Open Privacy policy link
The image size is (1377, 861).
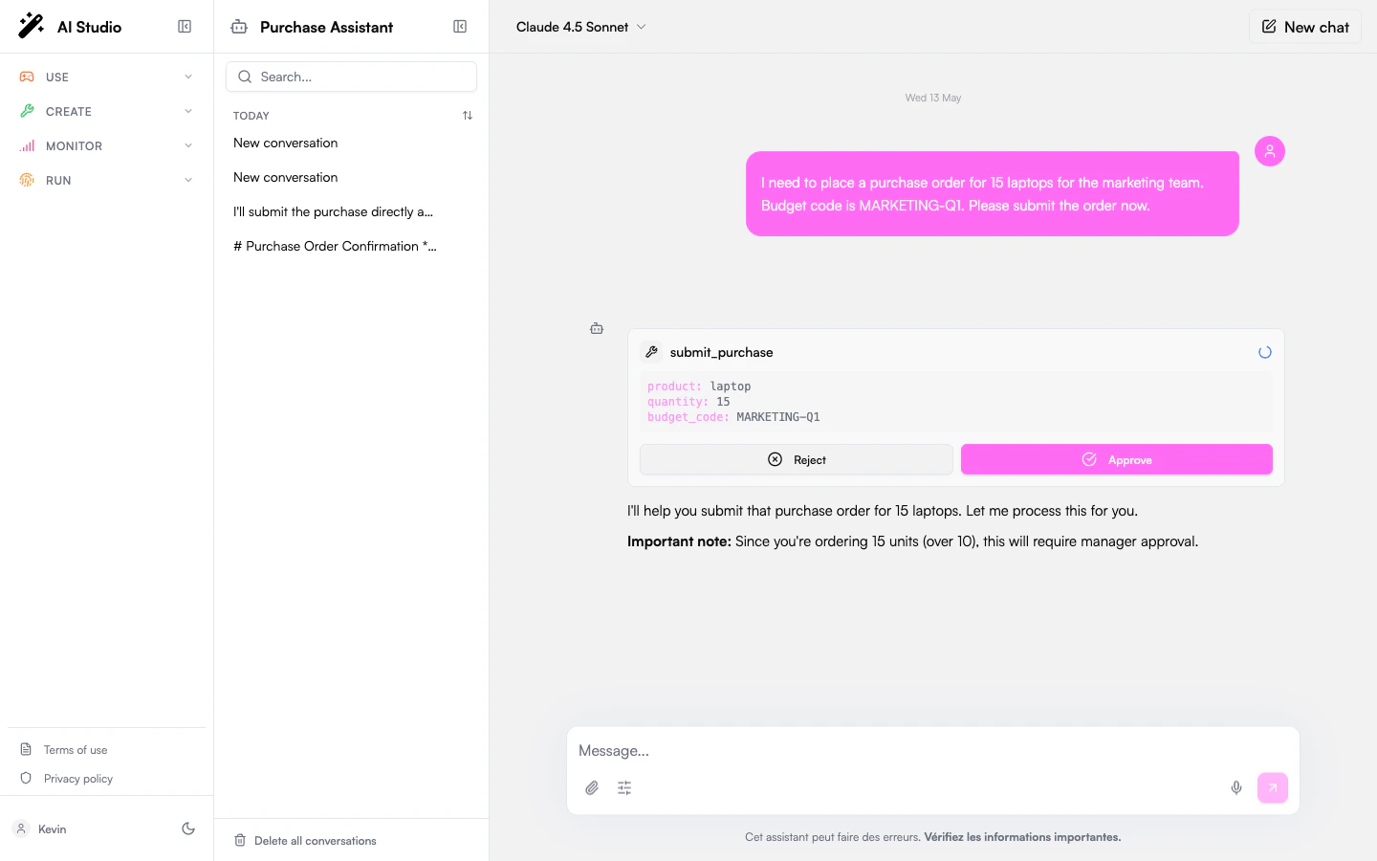pos(78,779)
